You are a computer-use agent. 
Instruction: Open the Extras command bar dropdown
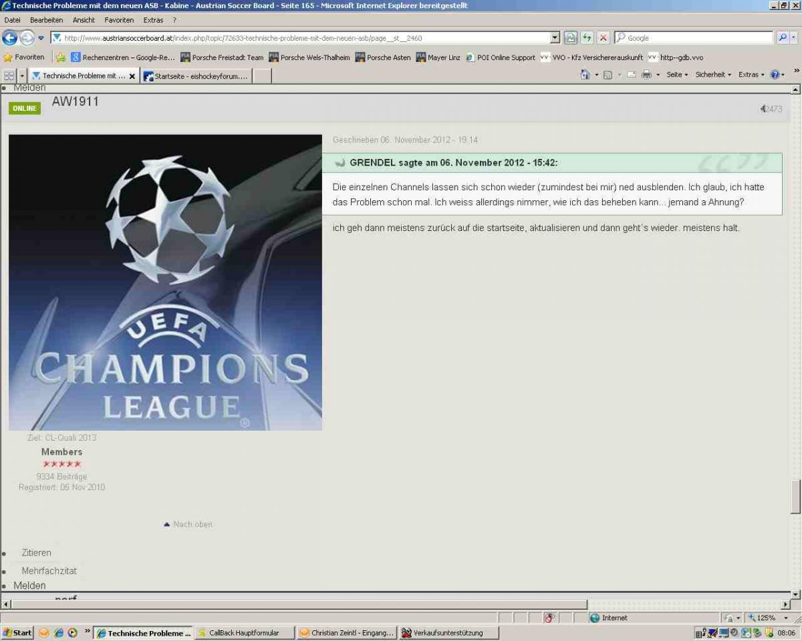click(751, 75)
